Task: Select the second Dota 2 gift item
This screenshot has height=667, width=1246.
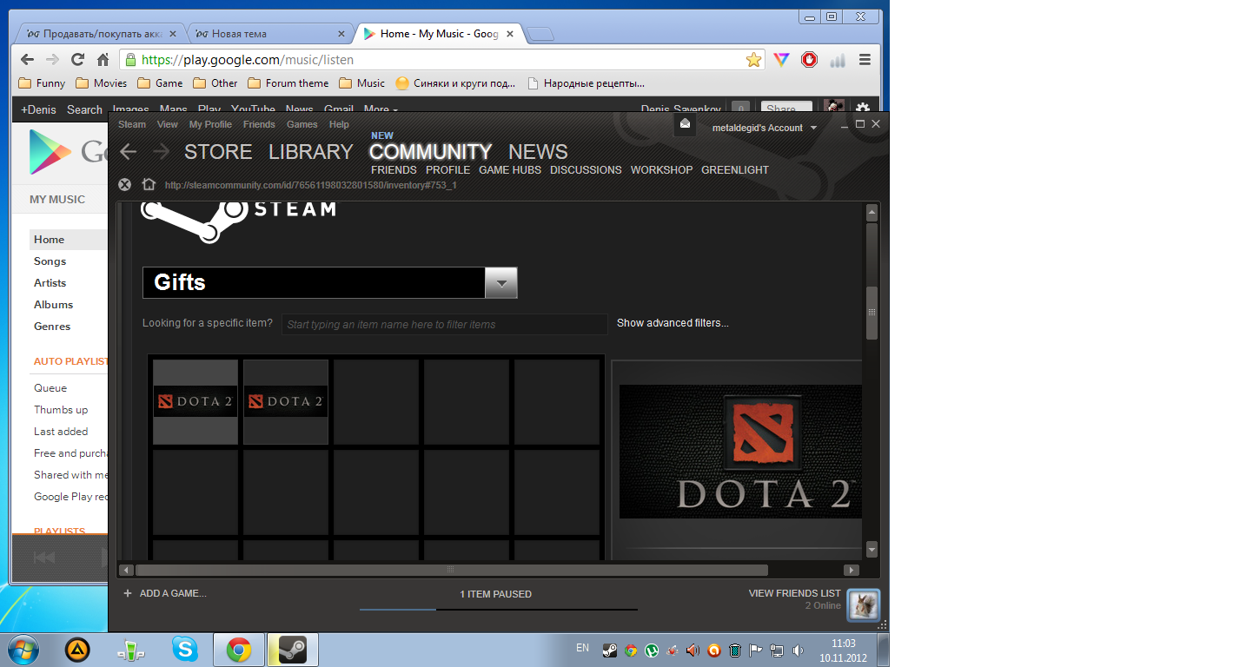Action: click(x=286, y=401)
